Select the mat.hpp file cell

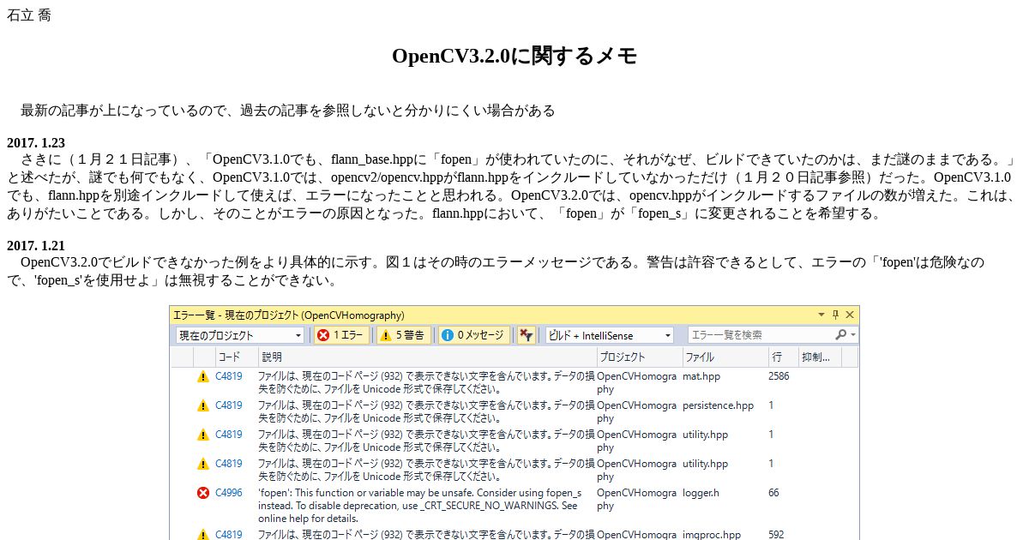pyautogui.click(x=701, y=376)
